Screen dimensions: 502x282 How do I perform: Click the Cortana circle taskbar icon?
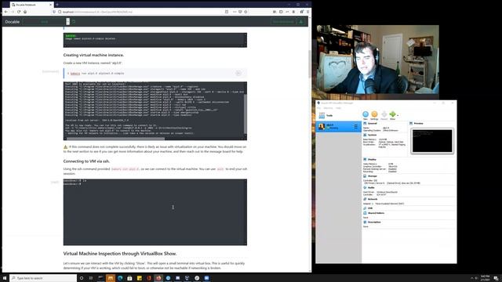click(82, 278)
